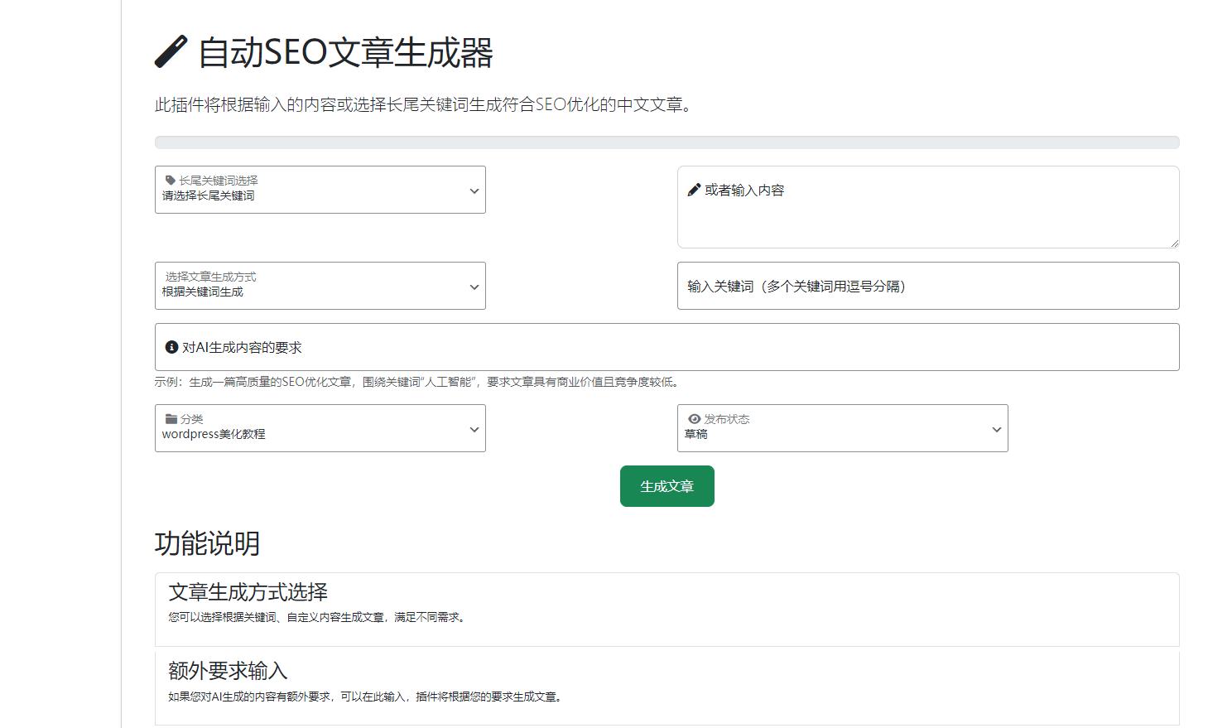Click the dropdown chevron of 长尾关键词选择
1208x728 pixels.
click(x=474, y=190)
